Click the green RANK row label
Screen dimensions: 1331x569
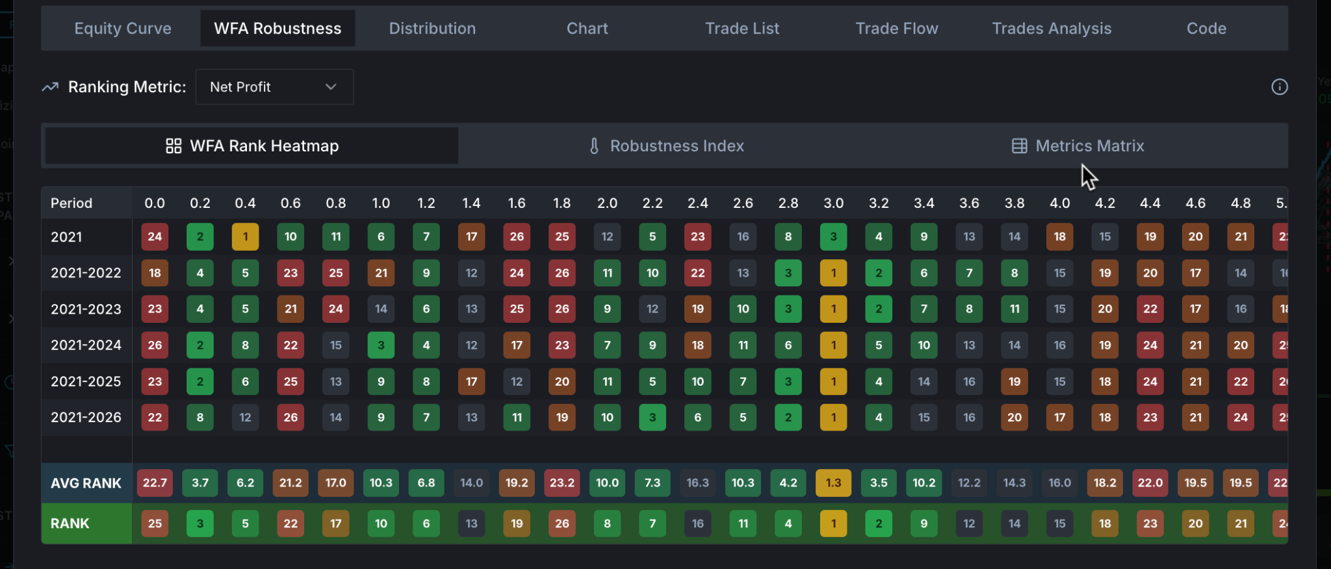pos(70,524)
